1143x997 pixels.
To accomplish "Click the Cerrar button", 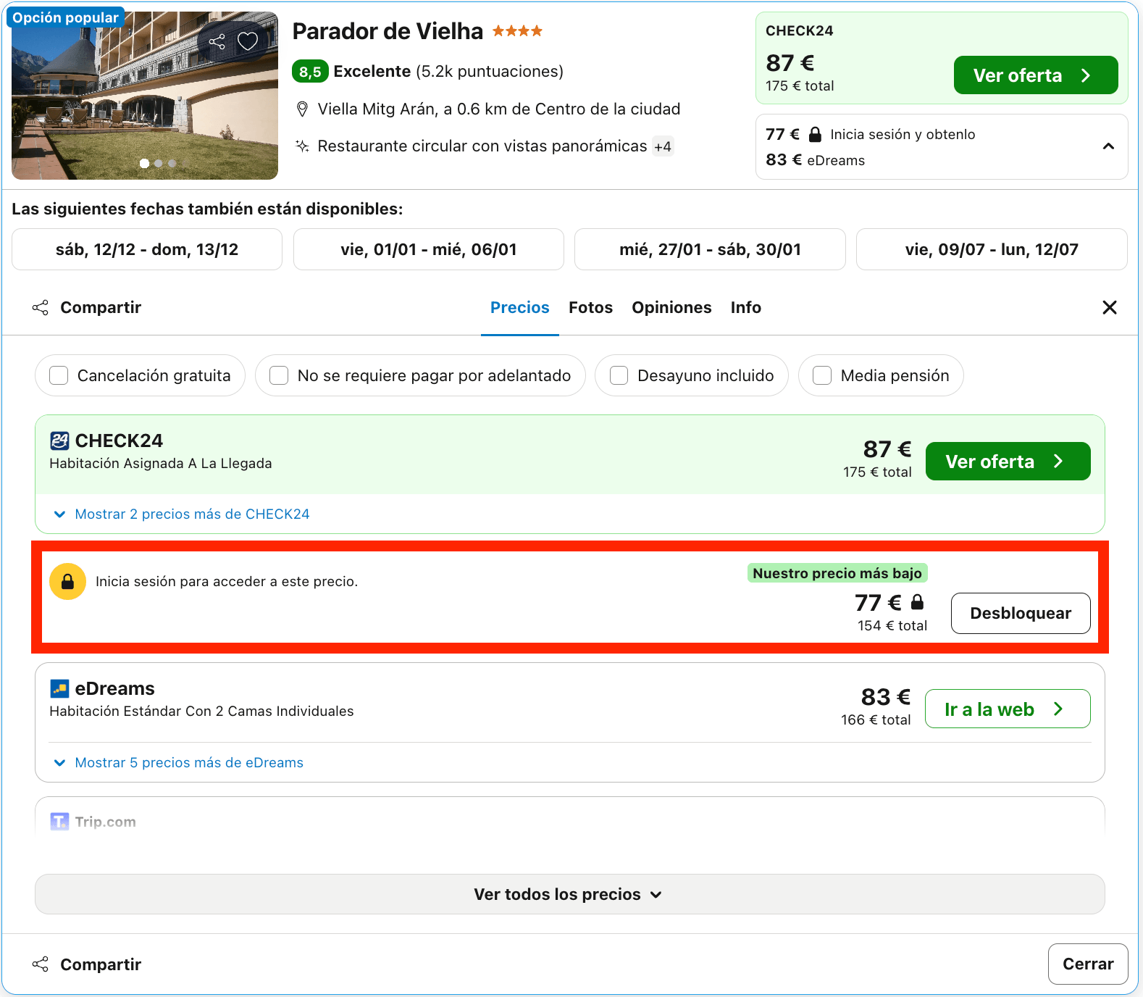I will point(1088,964).
